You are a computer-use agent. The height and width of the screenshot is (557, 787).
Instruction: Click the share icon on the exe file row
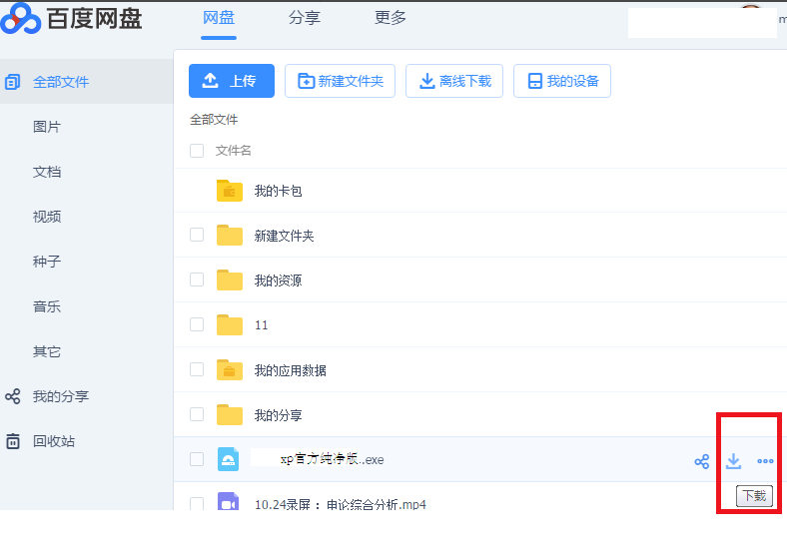click(x=702, y=461)
